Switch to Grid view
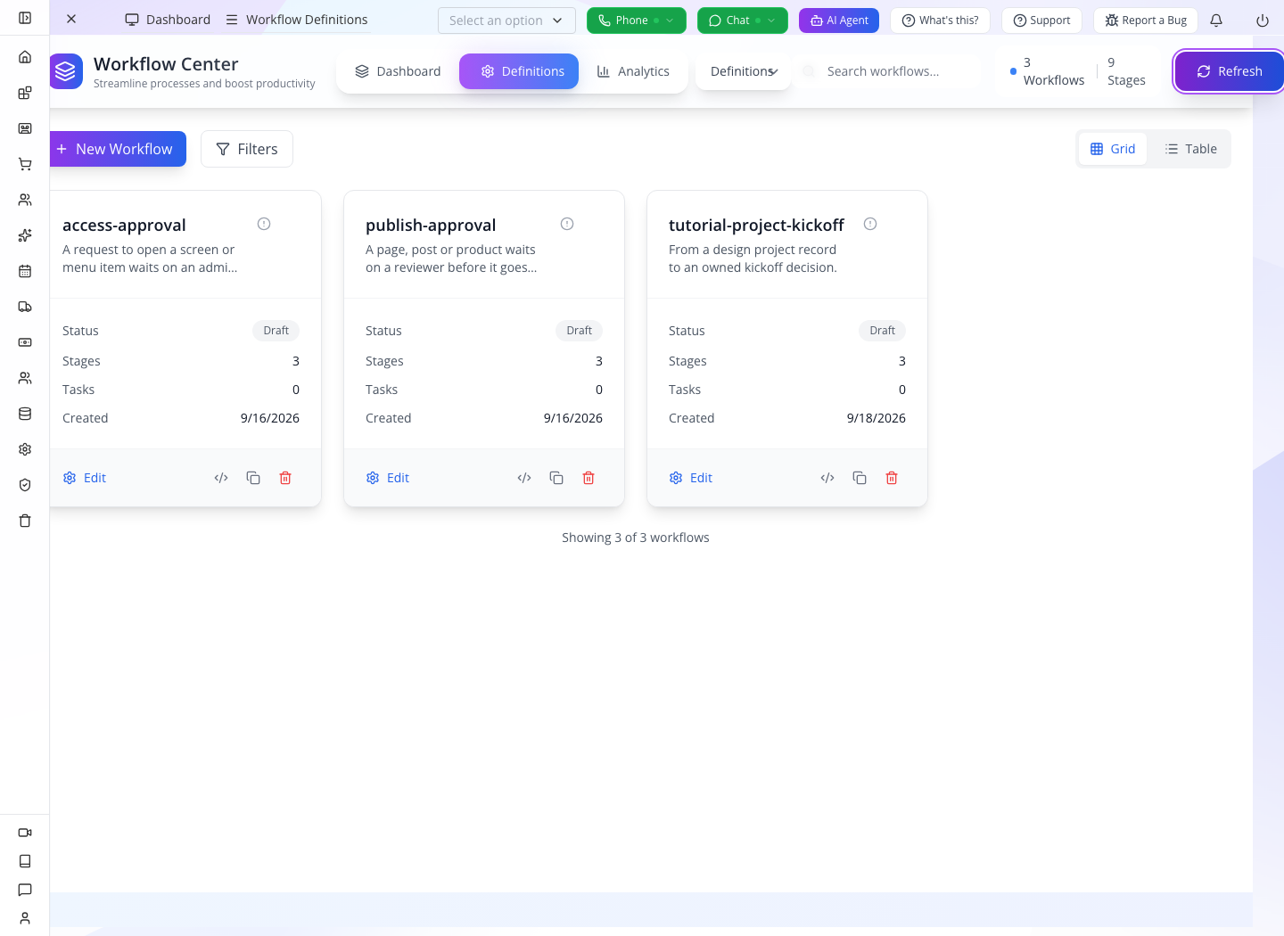This screenshot has height=936, width=1284. pos(1113,149)
